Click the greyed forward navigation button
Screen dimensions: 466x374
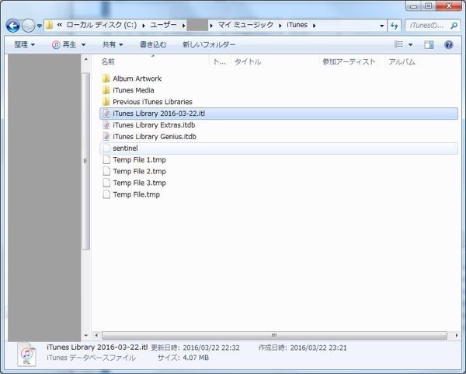(x=29, y=26)
